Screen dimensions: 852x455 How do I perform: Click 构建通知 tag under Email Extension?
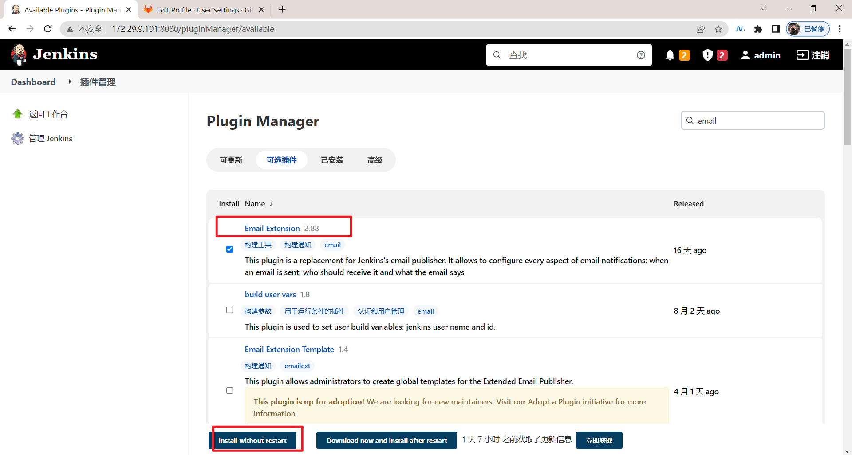coord(298,245)
